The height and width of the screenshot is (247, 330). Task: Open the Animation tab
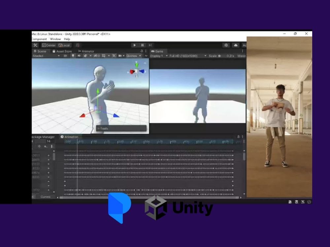[x=69, y=137]
